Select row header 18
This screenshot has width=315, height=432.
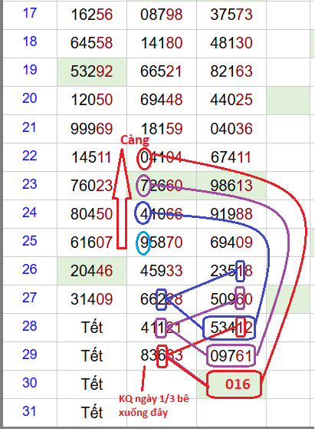tap(30, 44)
